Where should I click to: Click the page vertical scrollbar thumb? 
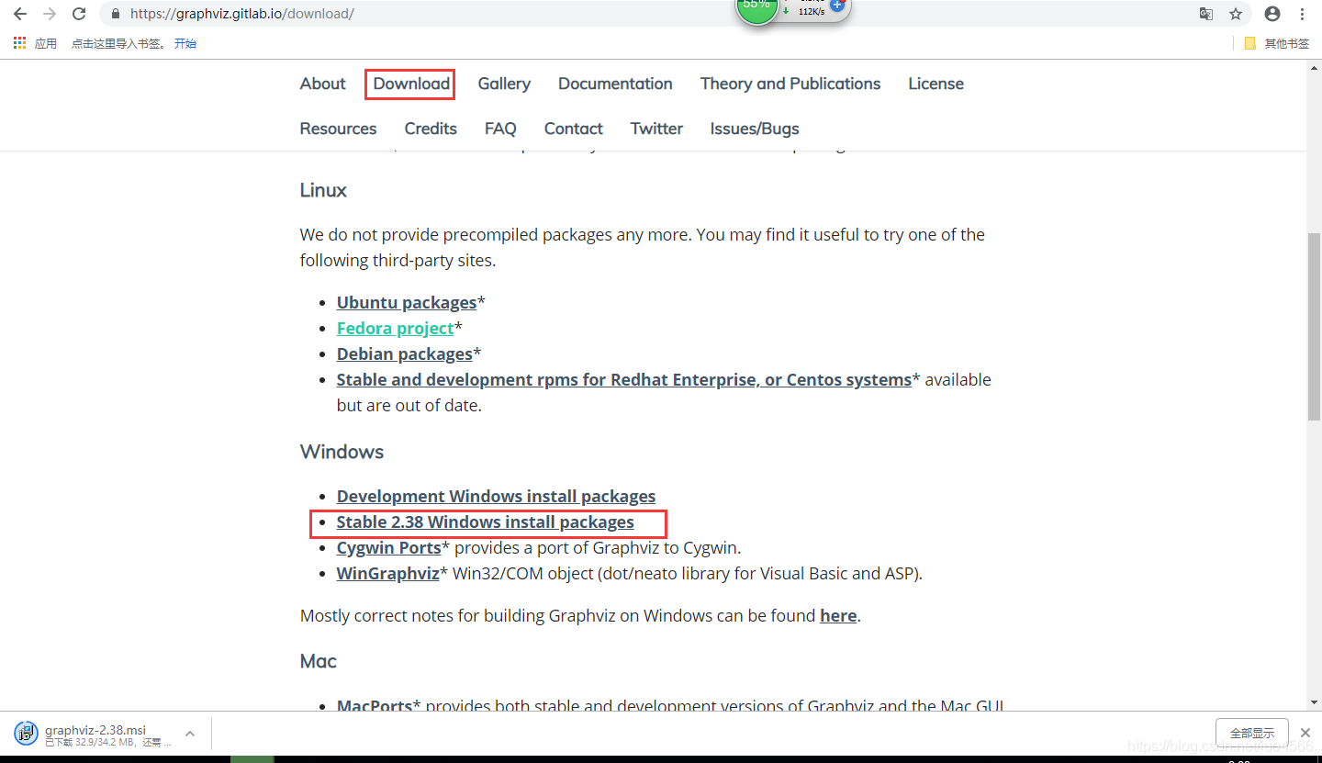click(x=1314, y=326)
